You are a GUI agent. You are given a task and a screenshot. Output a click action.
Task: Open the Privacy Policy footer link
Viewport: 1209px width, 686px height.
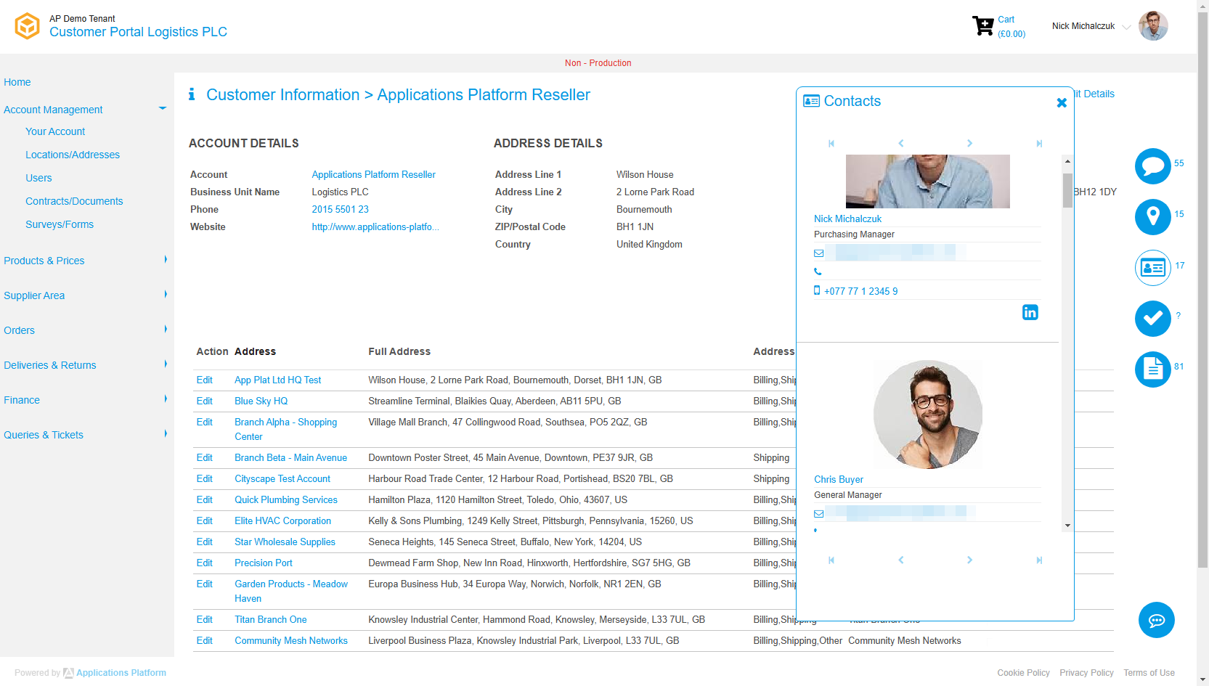pos(1086,673)
